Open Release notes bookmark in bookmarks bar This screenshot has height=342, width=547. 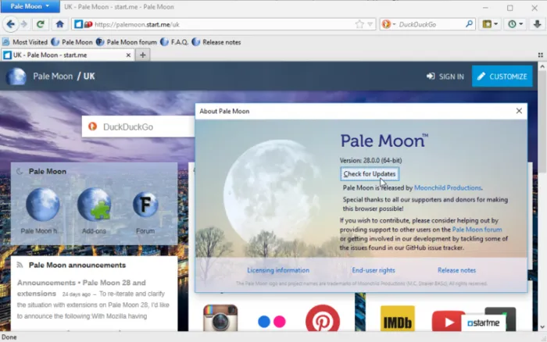pyautogui.click(x=216, y=42)
